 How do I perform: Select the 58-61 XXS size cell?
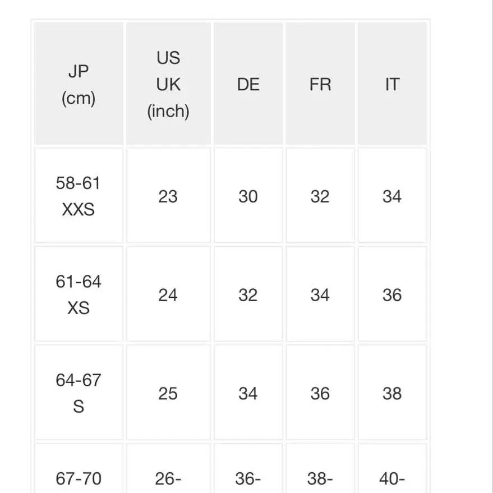(x=79, y=196)
